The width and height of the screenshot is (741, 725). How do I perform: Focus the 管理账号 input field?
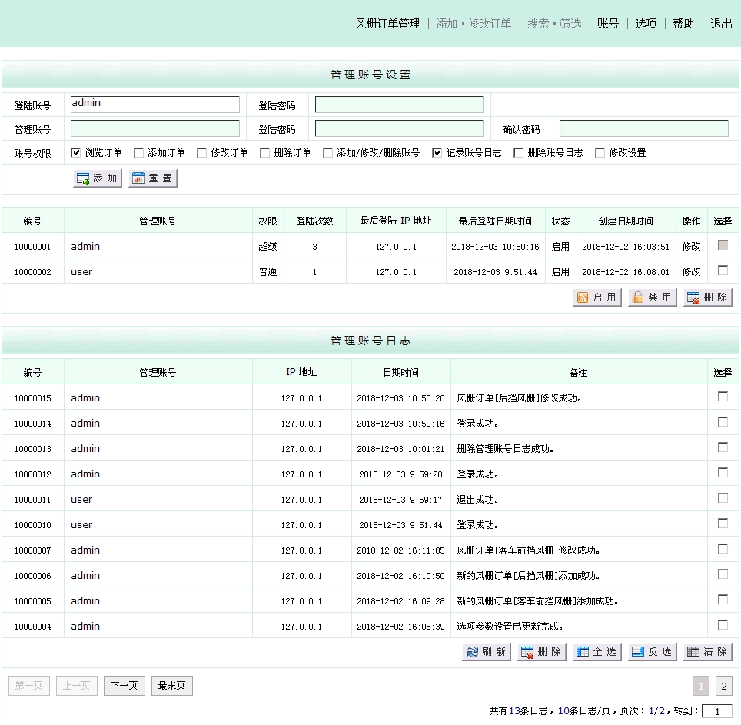pyautogui.click(x=155, y=128)
